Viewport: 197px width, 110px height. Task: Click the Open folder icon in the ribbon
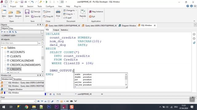coord(10,12)
